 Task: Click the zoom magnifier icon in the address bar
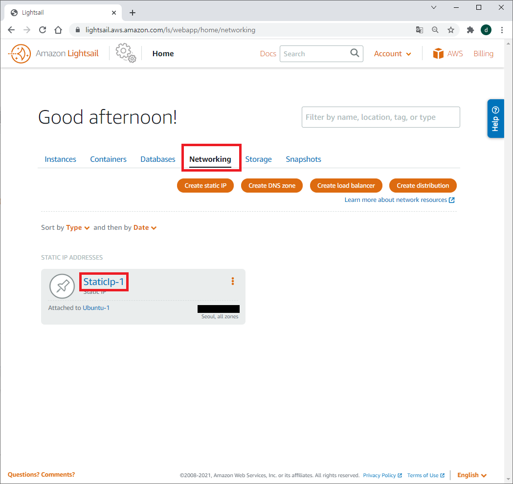[435, 30]
